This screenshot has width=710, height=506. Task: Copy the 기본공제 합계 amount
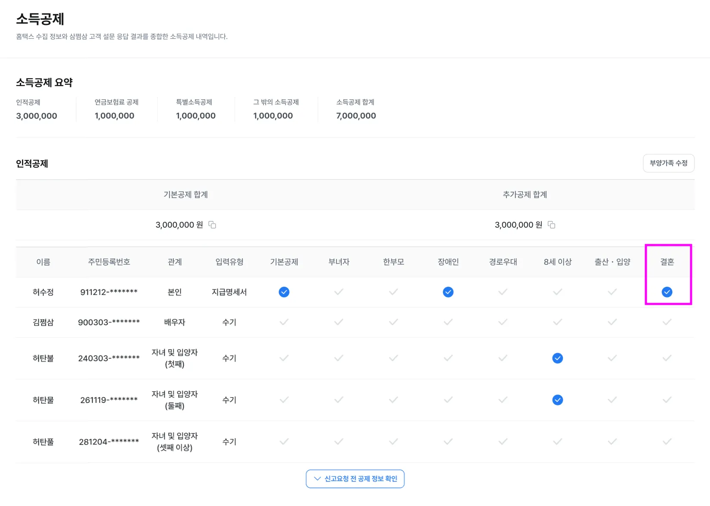point(212,225)
